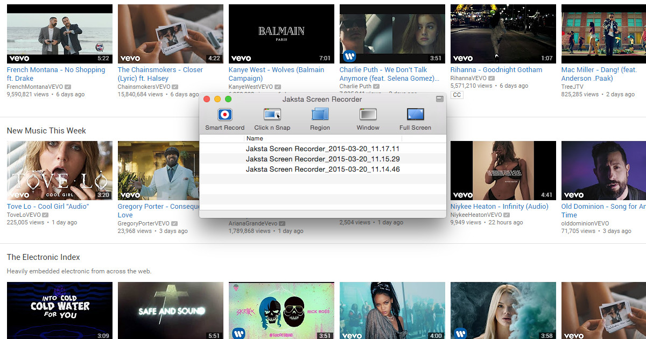Open Charlie Puth - We Don't Talk Anymore link
This screenshot has height=339, width=646.
click(x=389, y=74)
